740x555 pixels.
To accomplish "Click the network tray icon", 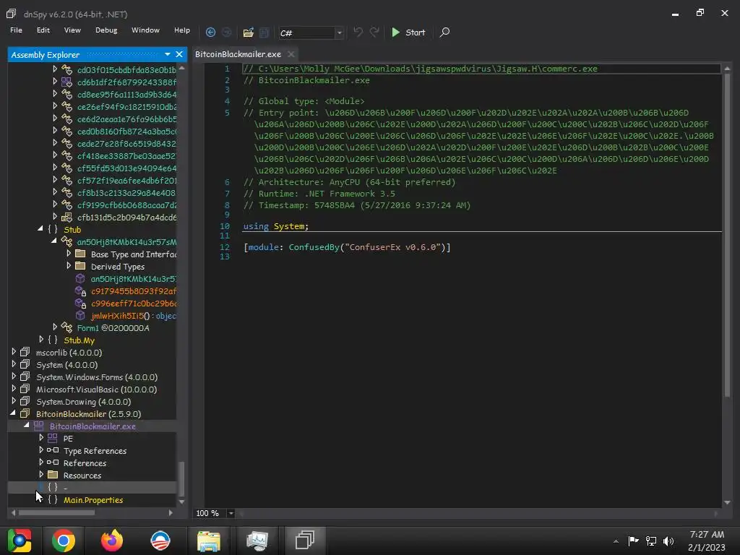I will coord(651,541).
